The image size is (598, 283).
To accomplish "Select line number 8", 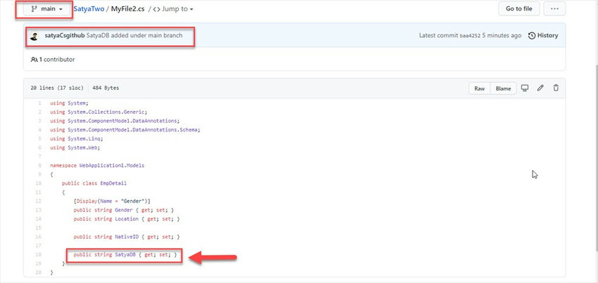I will click(40, 165).
